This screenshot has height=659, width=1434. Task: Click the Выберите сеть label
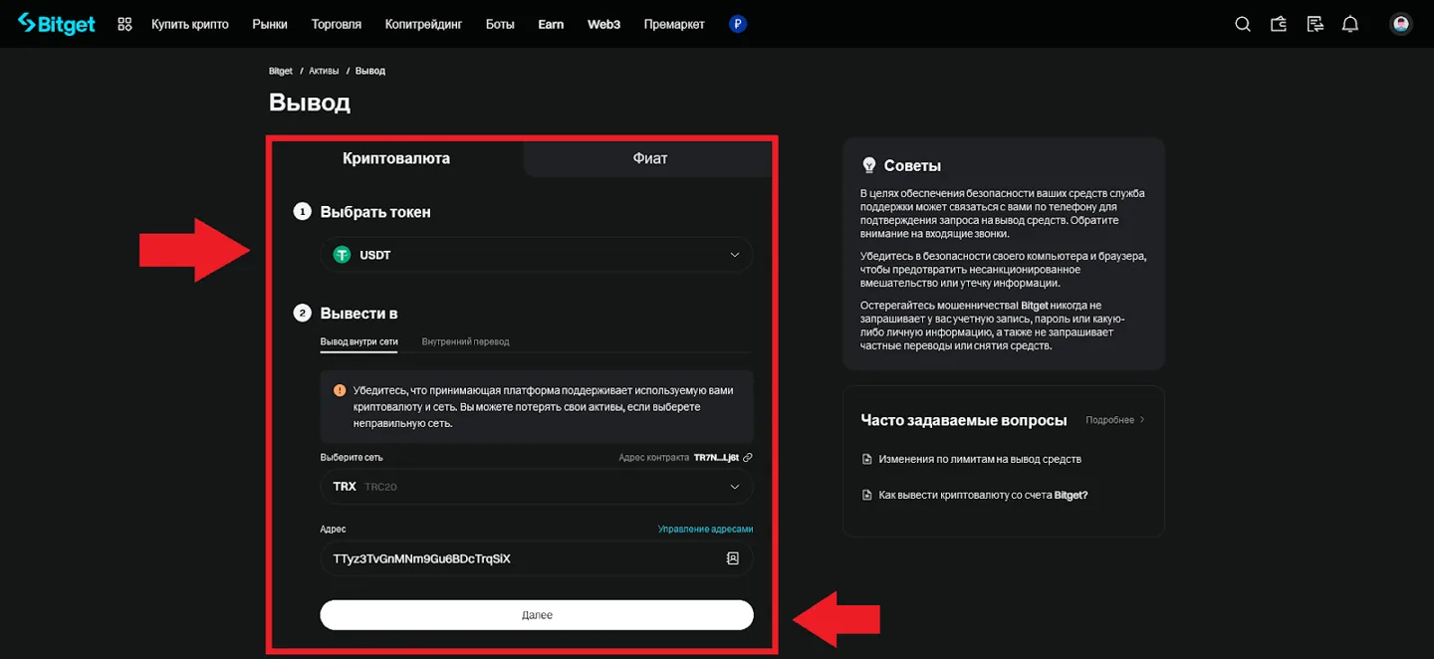pyautogui.click(x=352, y=458)
